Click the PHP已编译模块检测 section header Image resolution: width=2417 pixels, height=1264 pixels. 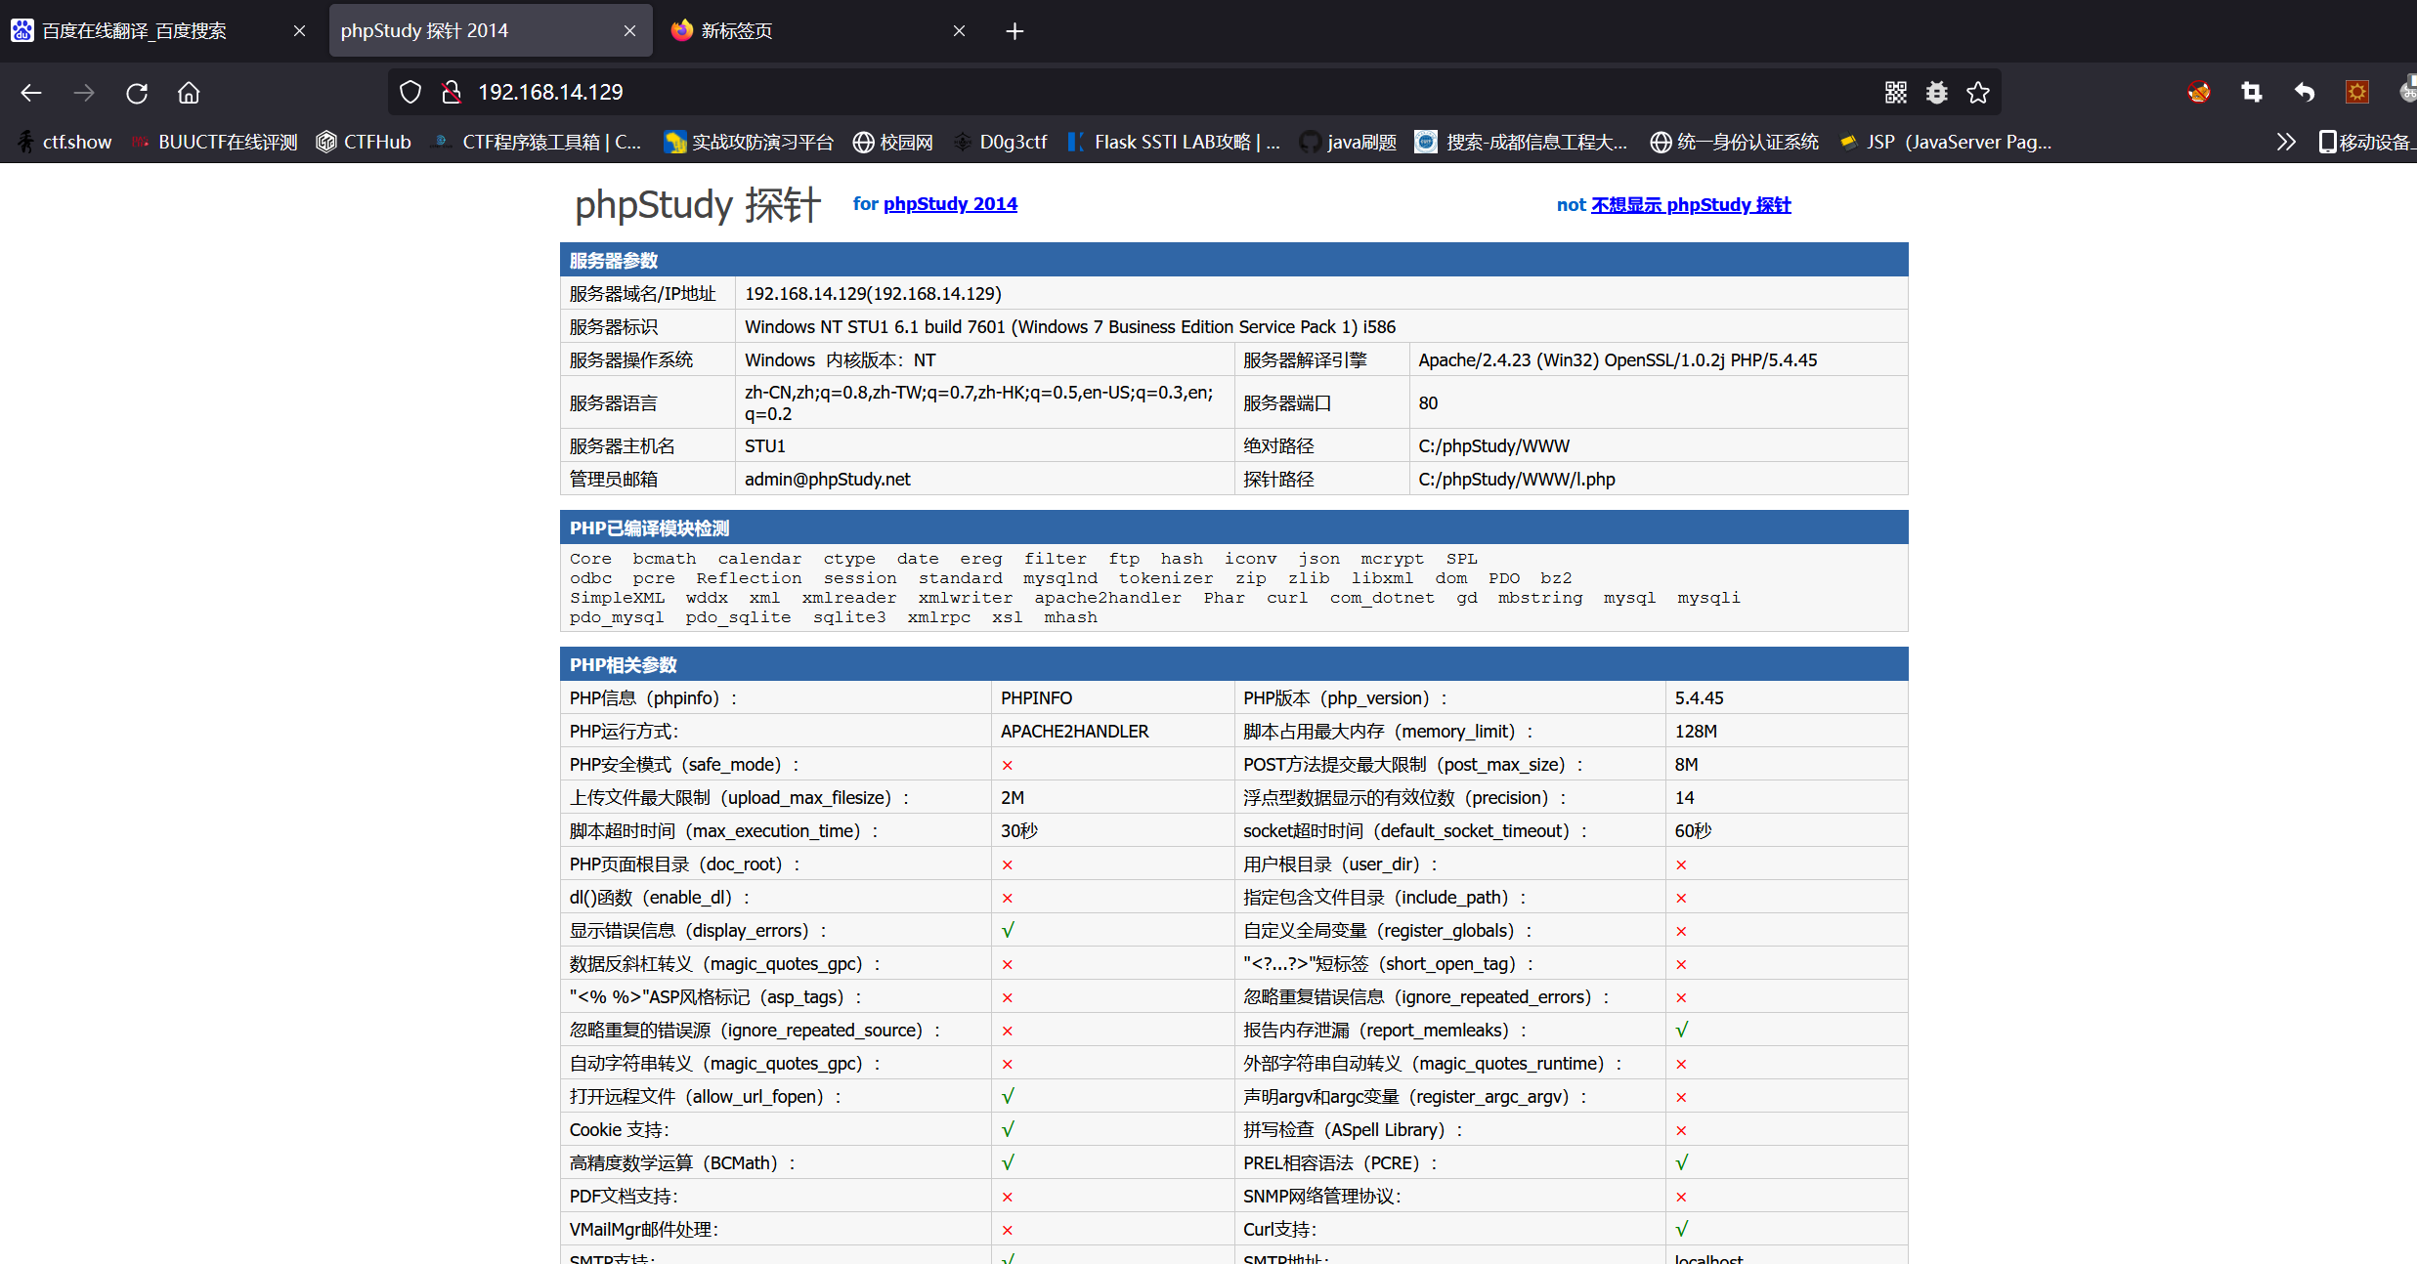point(1233,527)
